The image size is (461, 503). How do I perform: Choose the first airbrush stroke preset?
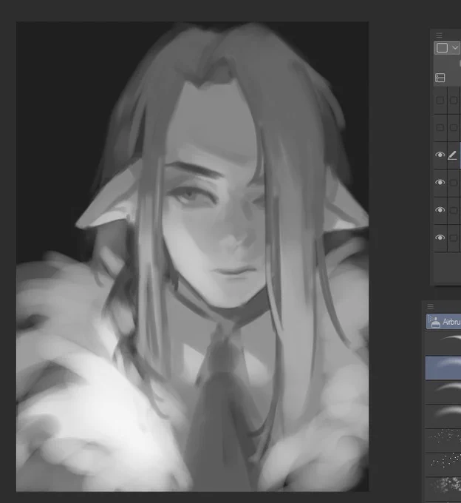tap(443, 343)
